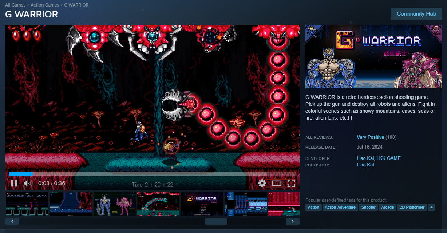
Task: Select the Action-Adventure tag
Action: (x=340, y=208)
